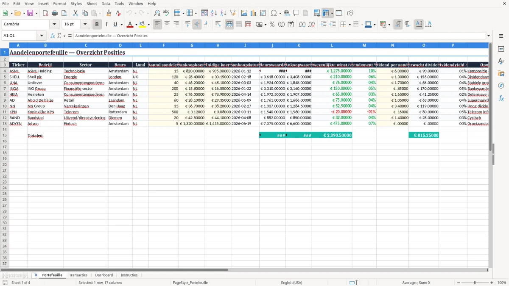Toggle Wrap Text
509x286 pixels.
(218, 25)
